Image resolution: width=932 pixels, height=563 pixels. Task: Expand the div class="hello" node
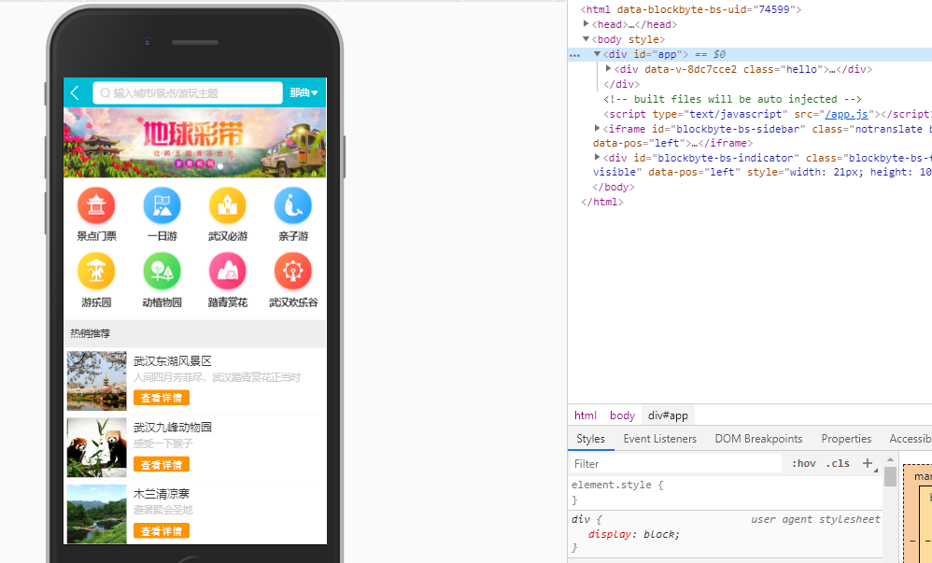[x=608, y=68]
